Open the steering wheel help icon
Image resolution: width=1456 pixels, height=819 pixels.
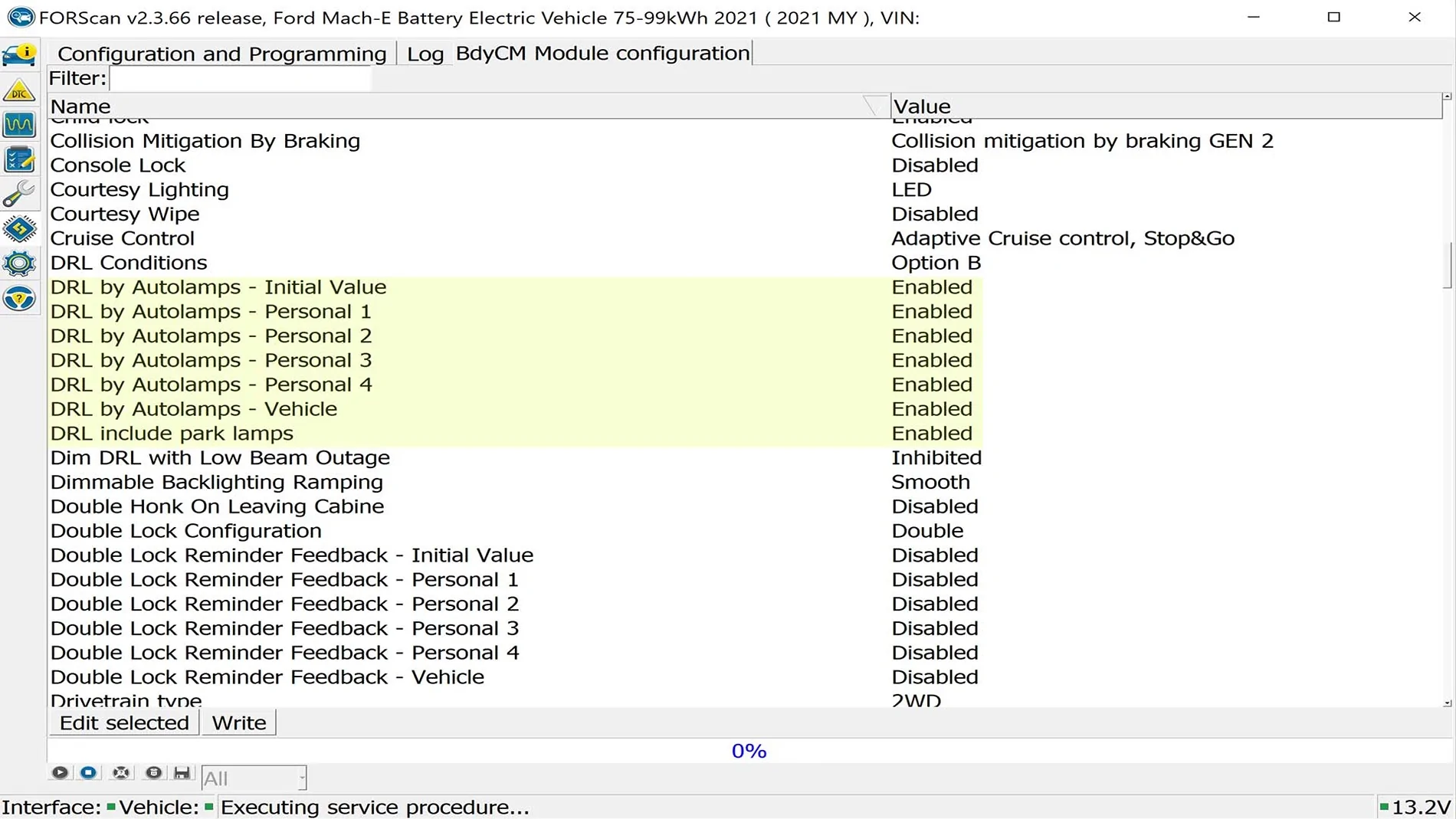pos(19,299)
